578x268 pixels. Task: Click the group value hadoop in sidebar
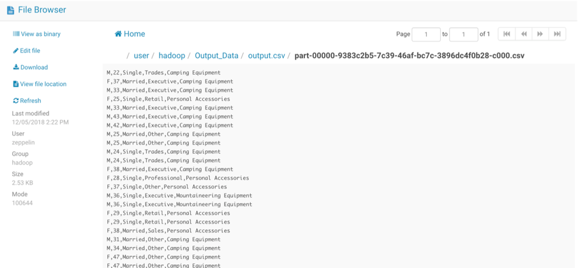[x=22, y=163]
